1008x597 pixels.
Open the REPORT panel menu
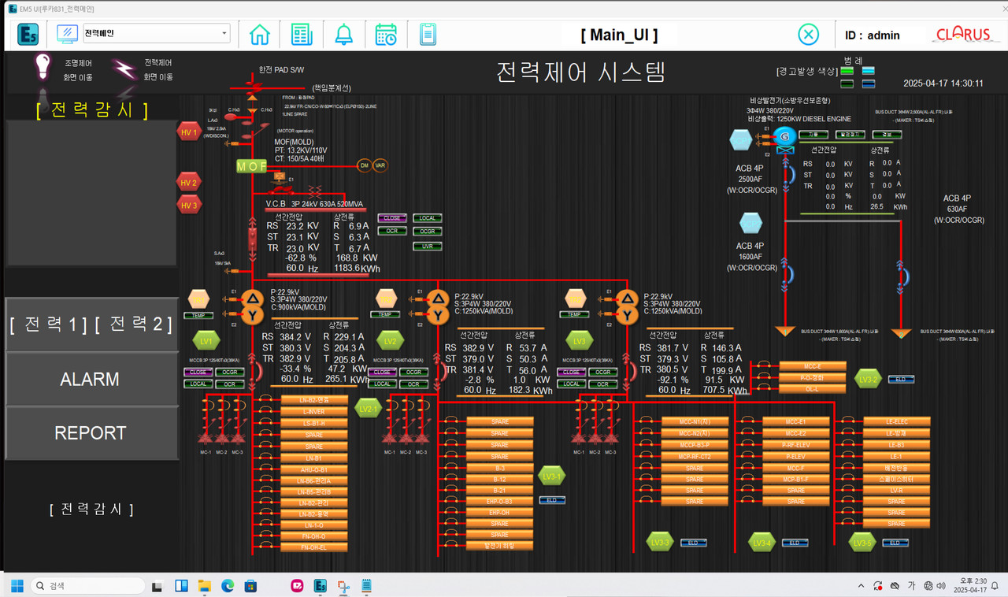(x=90, y=432)
